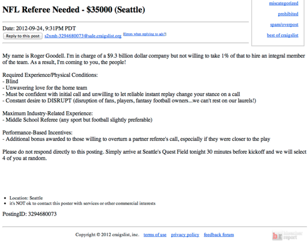This screenshot has width=308, height=245.
Task: Open Errors when replying to ads help
Action: coord(145,34)
